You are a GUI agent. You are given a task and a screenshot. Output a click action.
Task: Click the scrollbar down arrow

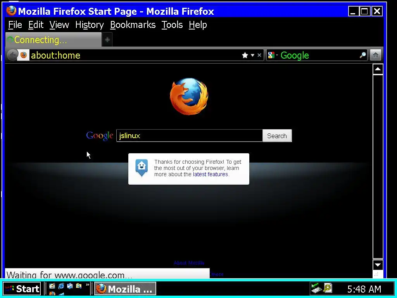[x=378, y=265]
